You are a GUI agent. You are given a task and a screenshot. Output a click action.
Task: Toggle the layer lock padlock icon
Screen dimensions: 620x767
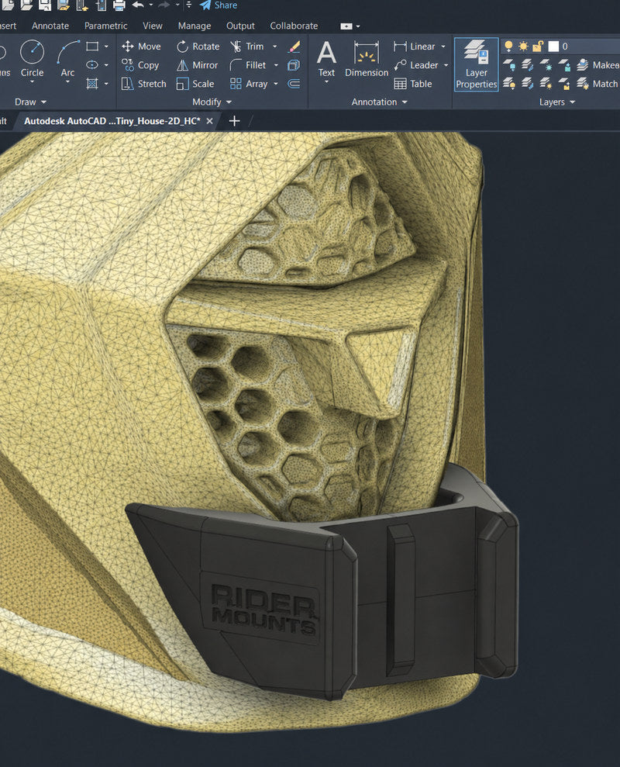[538, 46]
